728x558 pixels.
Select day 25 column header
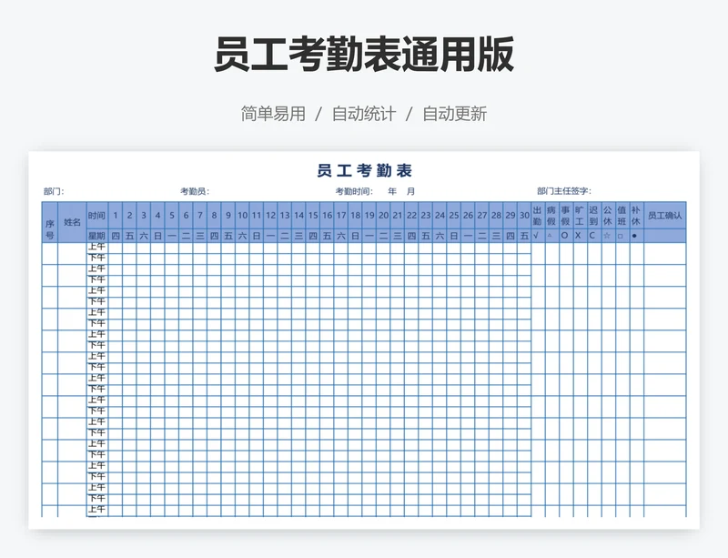point(454,216)
